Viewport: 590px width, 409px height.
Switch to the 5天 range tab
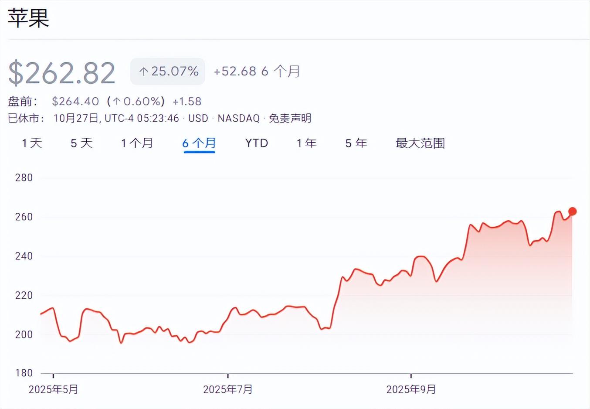(81, 143)
